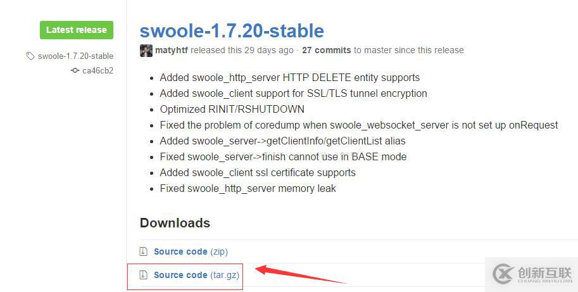Image resolution: width=578 pixels, height=292 pixels.
Task: Download Source code (zip)
Action: pyautogui.click(x=191, y=251)
